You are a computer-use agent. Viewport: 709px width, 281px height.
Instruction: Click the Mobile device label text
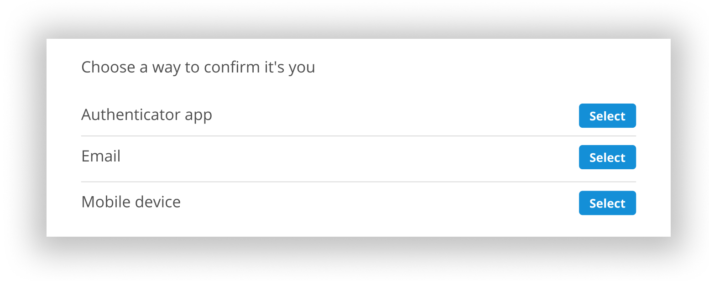coord(131,202)
